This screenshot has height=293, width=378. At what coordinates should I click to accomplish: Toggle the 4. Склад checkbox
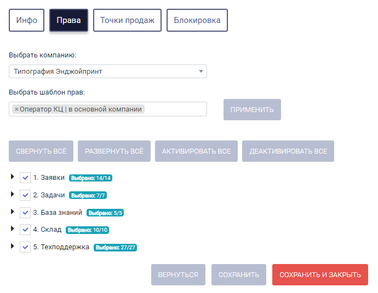click(x=25, y=230)
